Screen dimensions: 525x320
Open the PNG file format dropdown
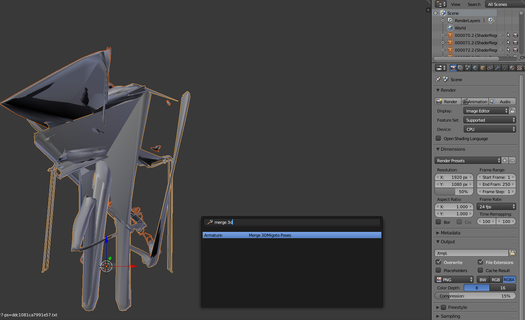click(x=454, y=279)
